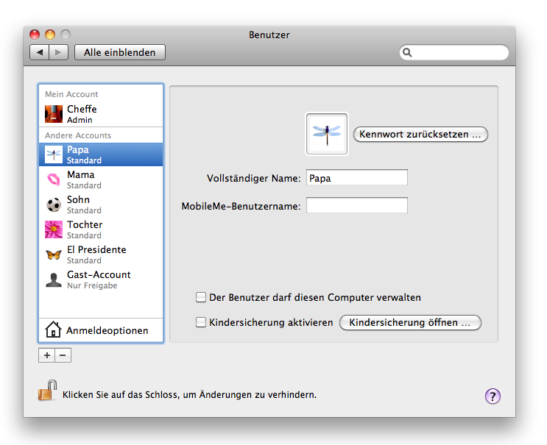Go back with the left arrow button

[40, 52]
